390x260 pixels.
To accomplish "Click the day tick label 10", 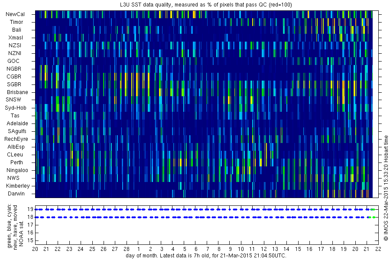I will click(241, 249).
